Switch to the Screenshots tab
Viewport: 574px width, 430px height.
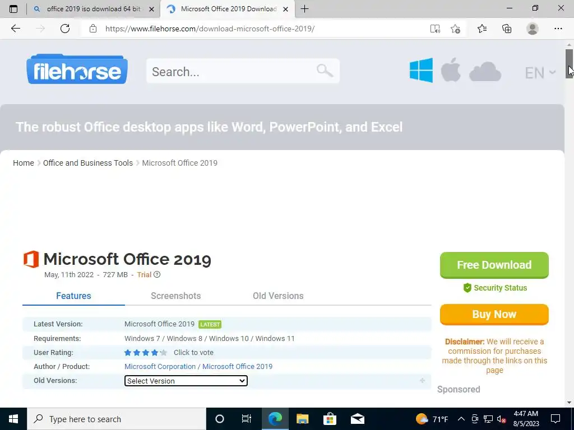pyautogui.click(x=175, y=296)
